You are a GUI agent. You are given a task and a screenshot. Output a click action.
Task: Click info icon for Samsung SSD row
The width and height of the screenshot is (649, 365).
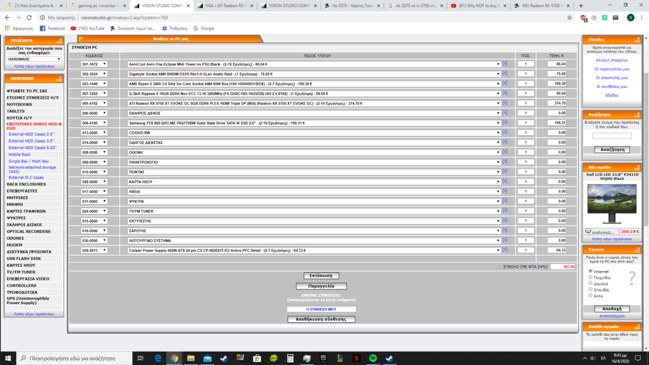click(x=505, y=123)
